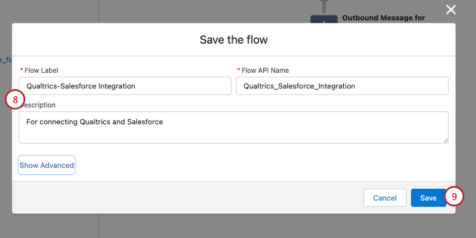Click the step 9 annotation marker

click(455, 197)
